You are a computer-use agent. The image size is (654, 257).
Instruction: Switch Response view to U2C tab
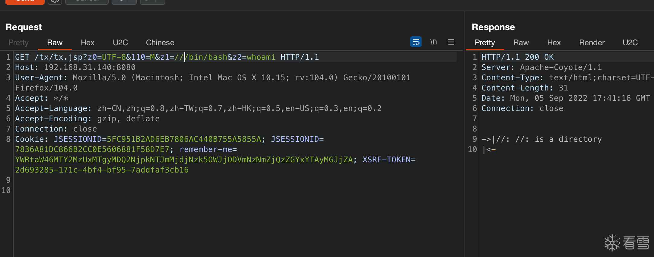click(630, 43)
